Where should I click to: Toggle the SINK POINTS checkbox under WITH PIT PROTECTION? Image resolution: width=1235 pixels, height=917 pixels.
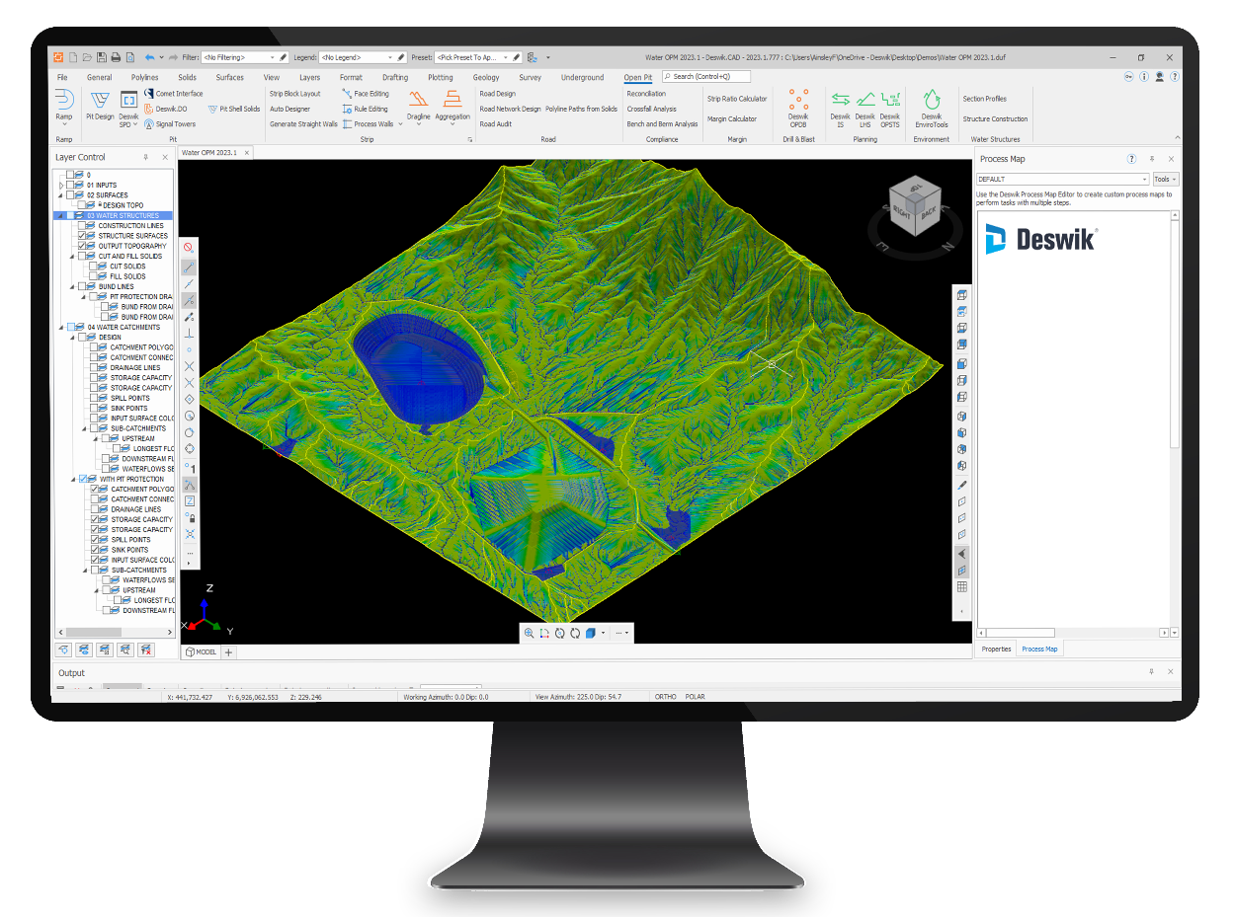94,550
